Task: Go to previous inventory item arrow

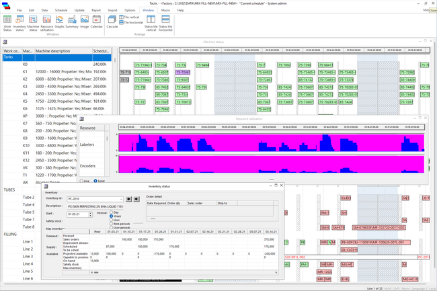Action: [x=130, y=198]
